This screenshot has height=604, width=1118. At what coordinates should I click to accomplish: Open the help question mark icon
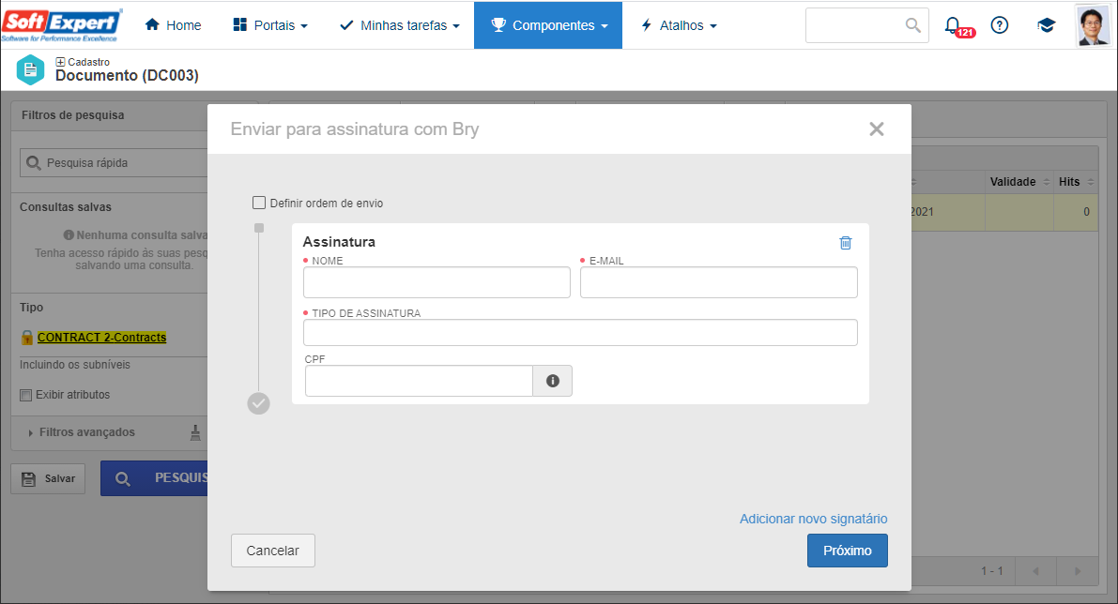click(x=1000, y=25)
